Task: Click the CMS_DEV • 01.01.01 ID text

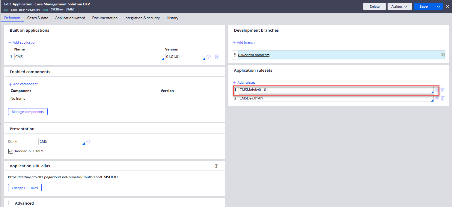Action: coord(25,10)
